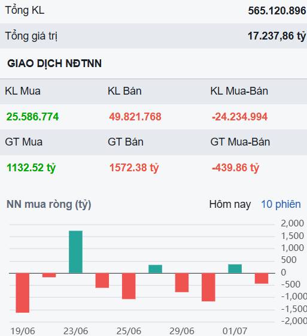Click the 25/06 red net-sell bar
The image size is (307, 336).
pyautogui.click(x=129, y=286)
